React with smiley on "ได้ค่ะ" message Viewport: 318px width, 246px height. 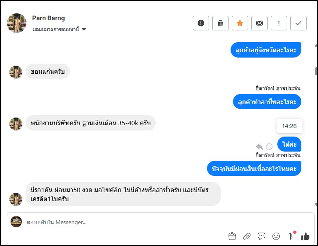(269, 146)
